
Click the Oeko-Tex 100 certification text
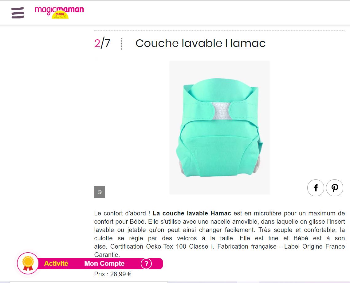pos(166,247)
